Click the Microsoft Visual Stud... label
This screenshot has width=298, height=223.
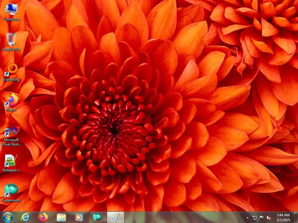click(x=11, y=142)
